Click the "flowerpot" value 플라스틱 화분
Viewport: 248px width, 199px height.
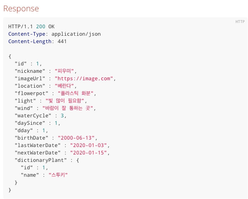[x=77, y=93]
